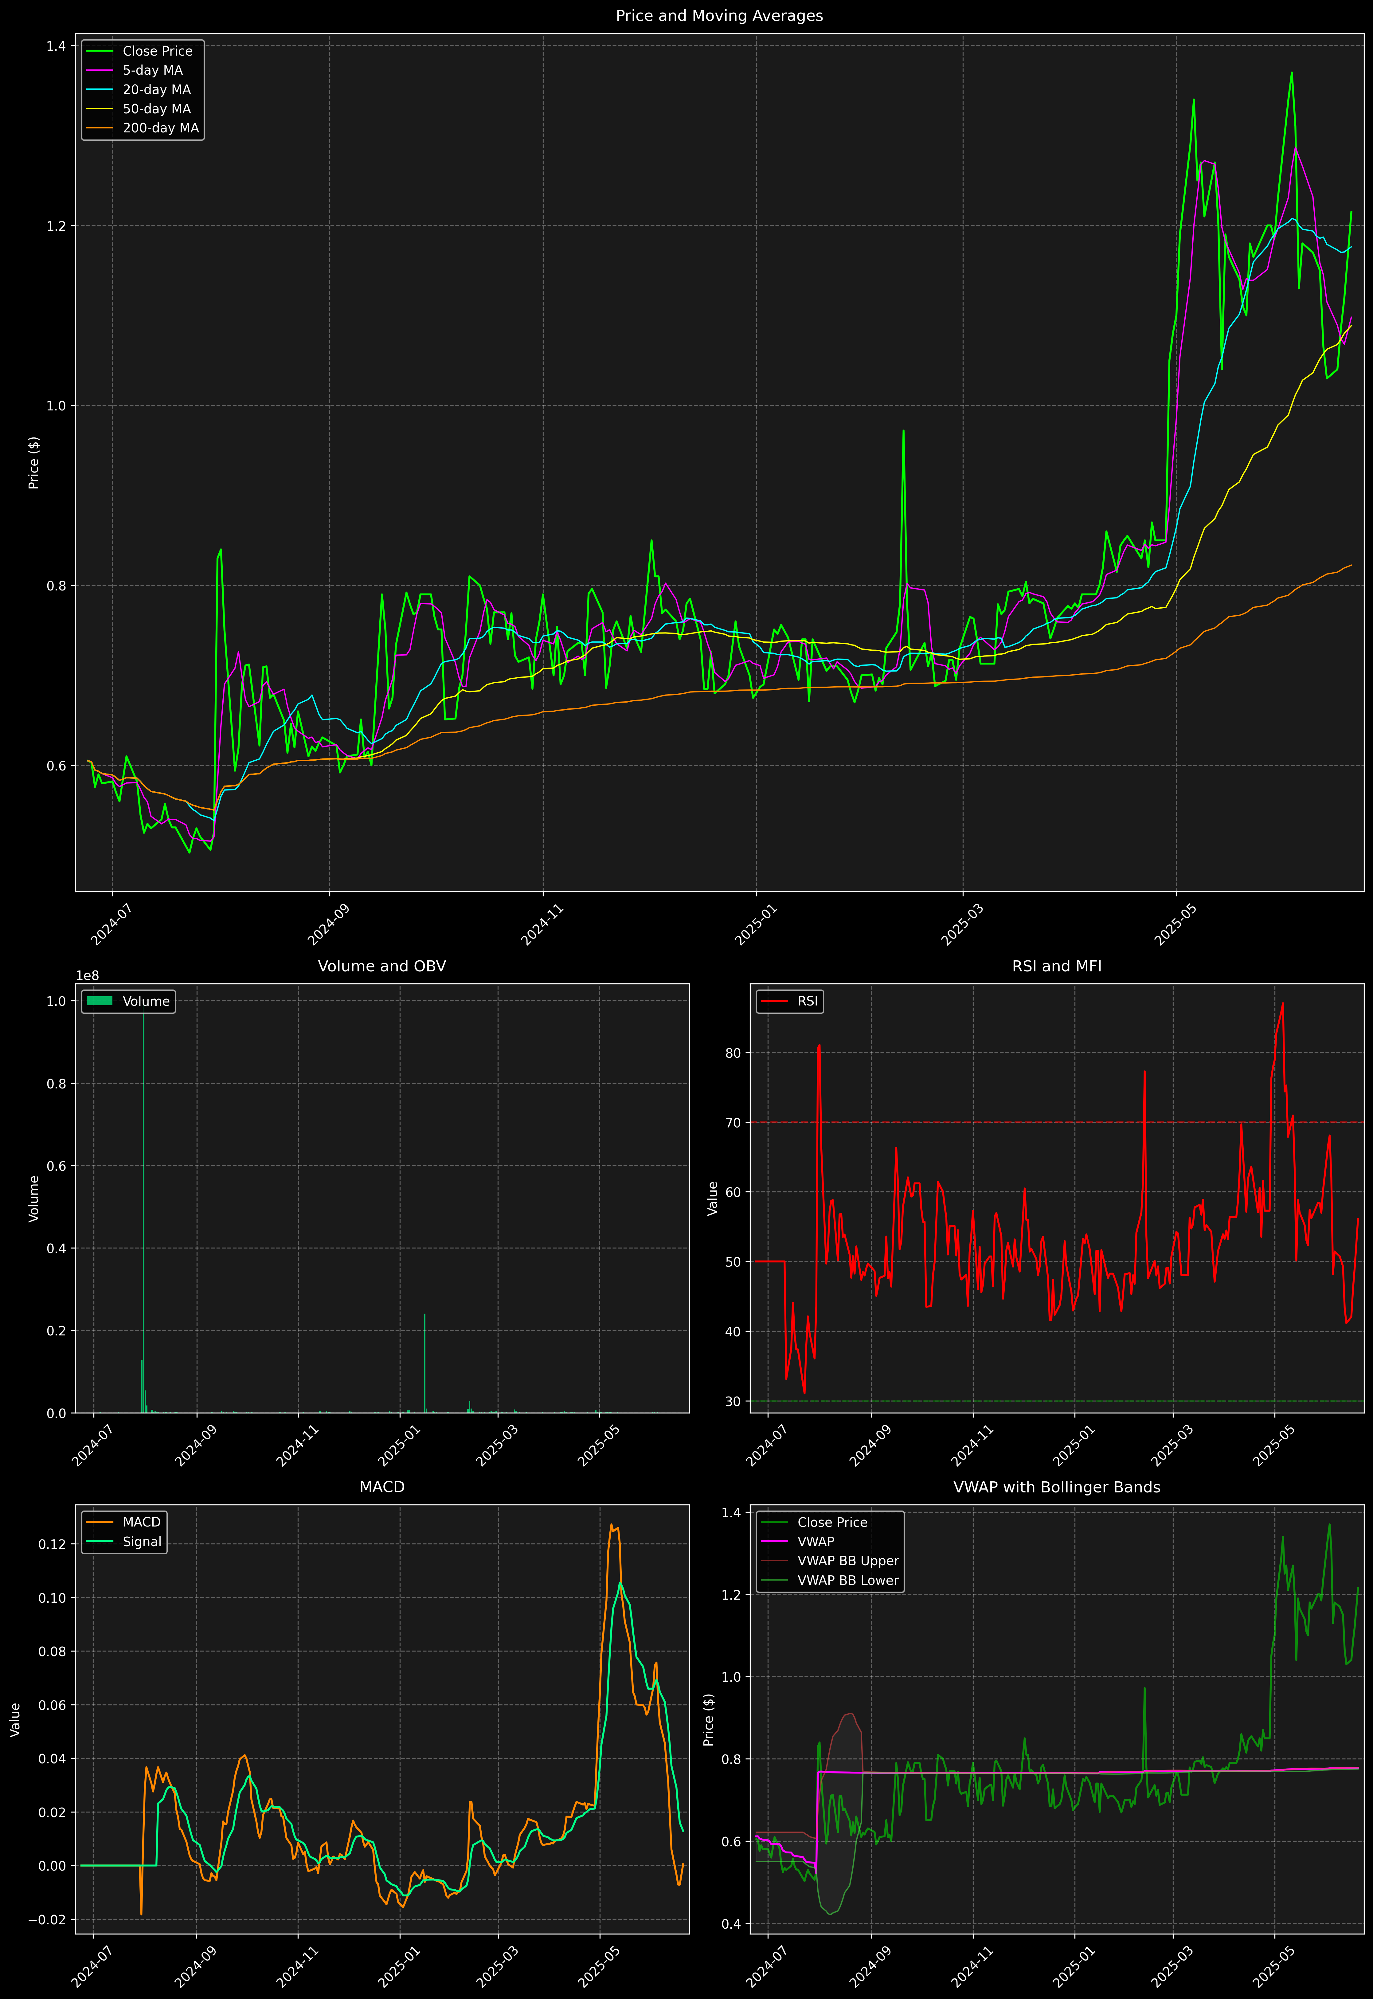Click the top chart "2025-05" date label
The image size is (1373, 1999).
click(x=1175, y=925)
